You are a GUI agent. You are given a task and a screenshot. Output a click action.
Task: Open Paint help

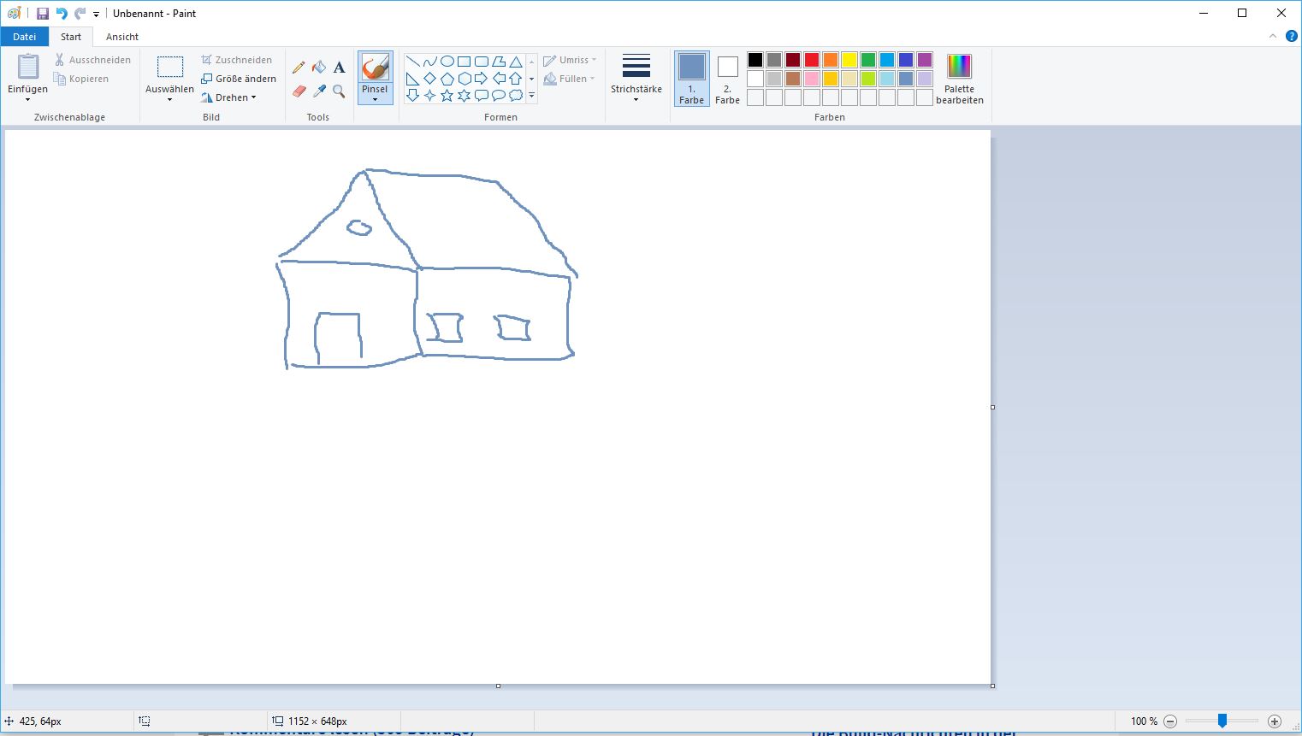(x=1292, y=36)
